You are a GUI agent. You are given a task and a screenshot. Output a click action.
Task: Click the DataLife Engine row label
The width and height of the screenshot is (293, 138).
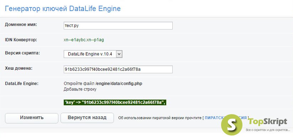(x=21, y=84)
